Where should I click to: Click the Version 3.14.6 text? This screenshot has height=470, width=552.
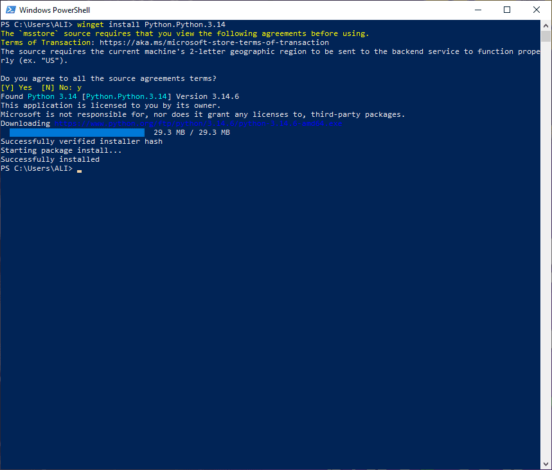[x=208, y=97]
